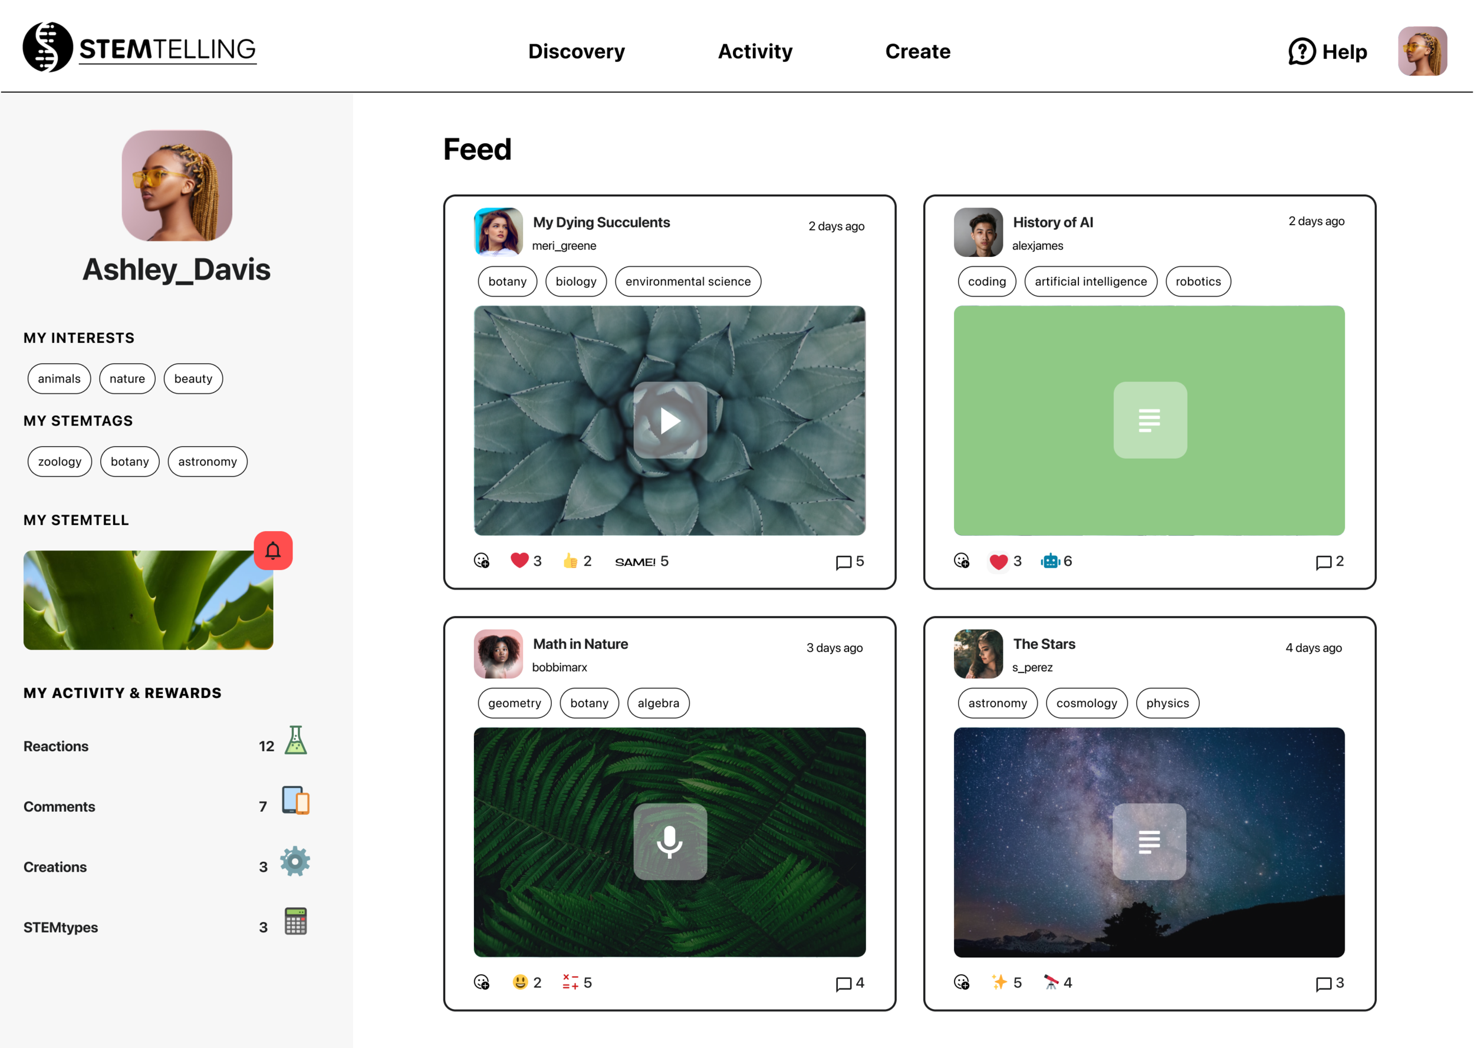Select the zoology STEMtag
Screen dimensions: 1474x1048
point(60,462)
